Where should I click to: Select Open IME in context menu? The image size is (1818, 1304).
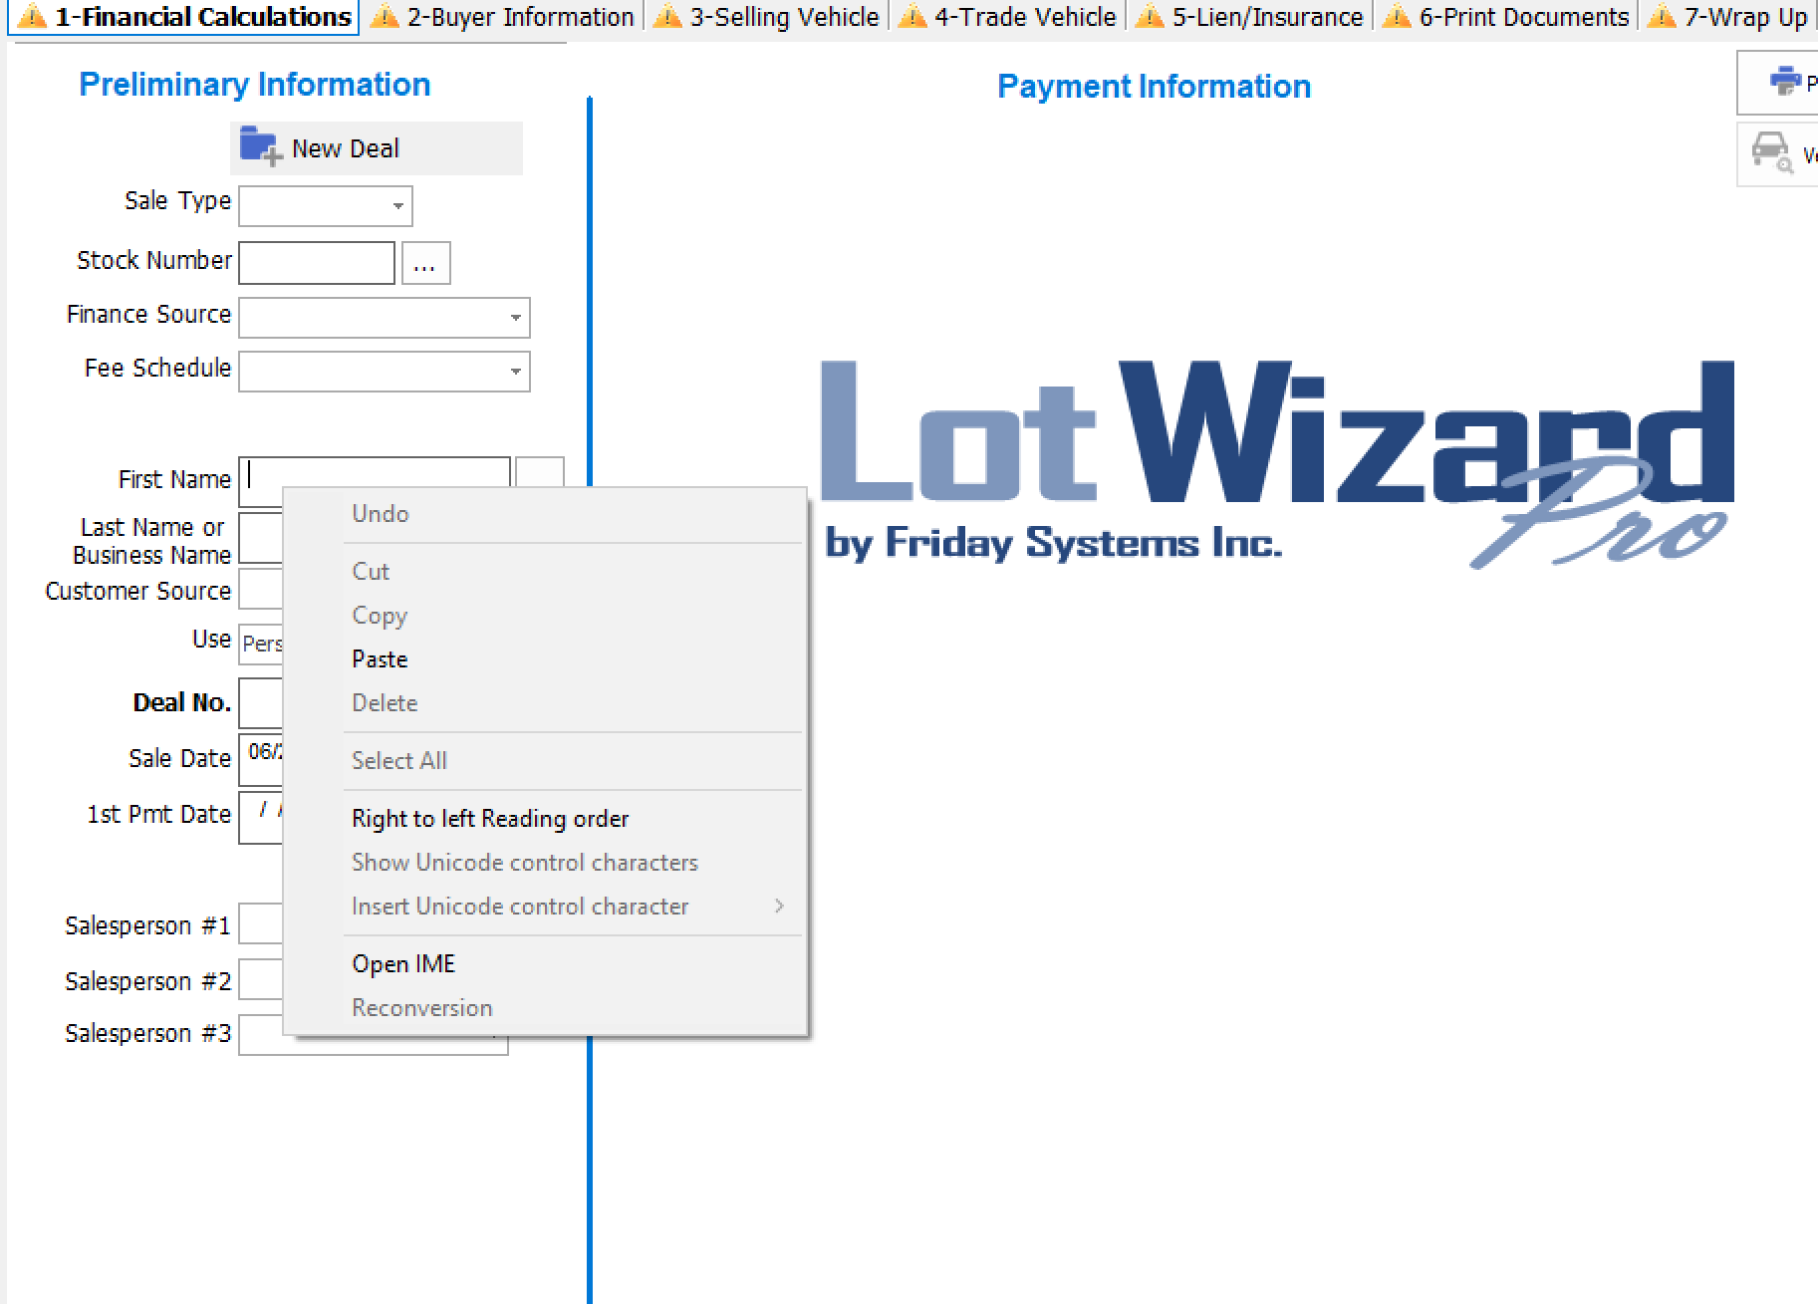click(x=403, y=964)
